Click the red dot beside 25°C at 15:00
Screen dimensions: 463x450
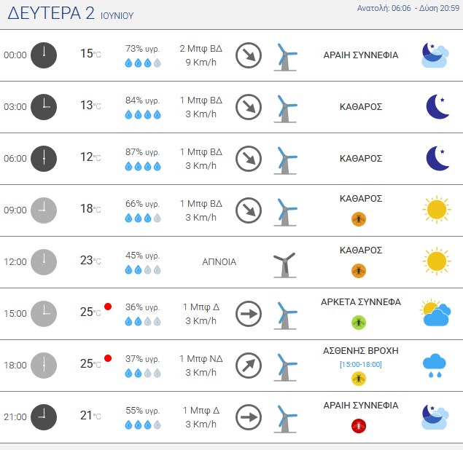(108, 307)
